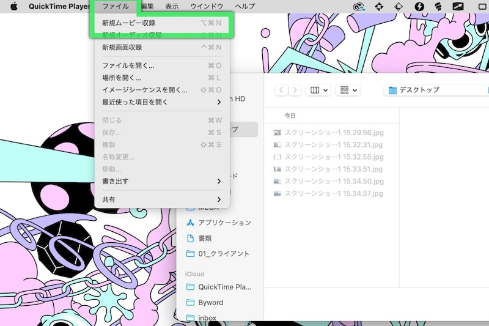Select イメージシーケンスを開く… menu item
This screenshot has width=489, height=326.
[x=161, y=90]
